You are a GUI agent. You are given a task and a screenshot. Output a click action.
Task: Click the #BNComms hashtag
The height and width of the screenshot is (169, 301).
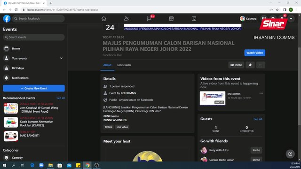(111, 116)
